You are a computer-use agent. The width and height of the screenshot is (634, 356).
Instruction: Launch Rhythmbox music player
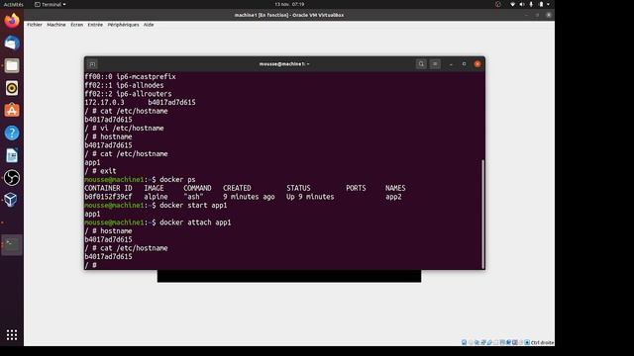point(12,88)
